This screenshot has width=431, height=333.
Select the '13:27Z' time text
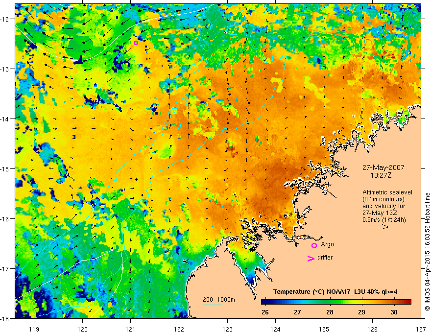click(381, 175)
